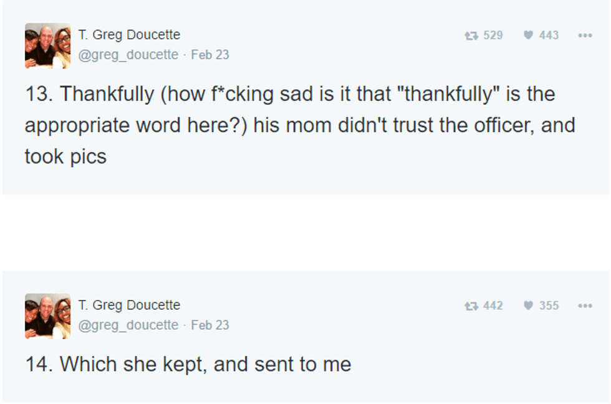Image resolution: width=611 pixels, height=404 pixels.
Task: Retweet tweet 13 via the retweet icon
Action: [x=472, y=36]
